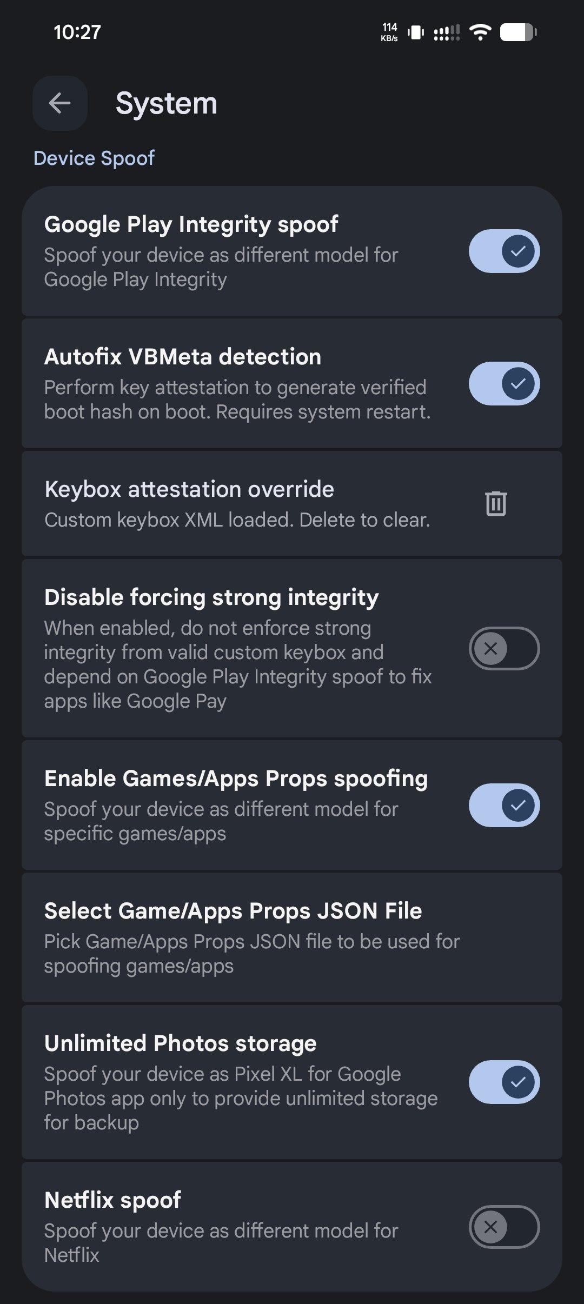This screenshot has width=584, height=1304.
Task: Enable Disable forcing strong integrity switch
Action: 504,648
